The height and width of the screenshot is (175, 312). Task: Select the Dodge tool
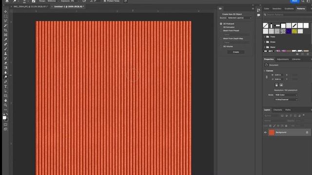coord(5,77)
